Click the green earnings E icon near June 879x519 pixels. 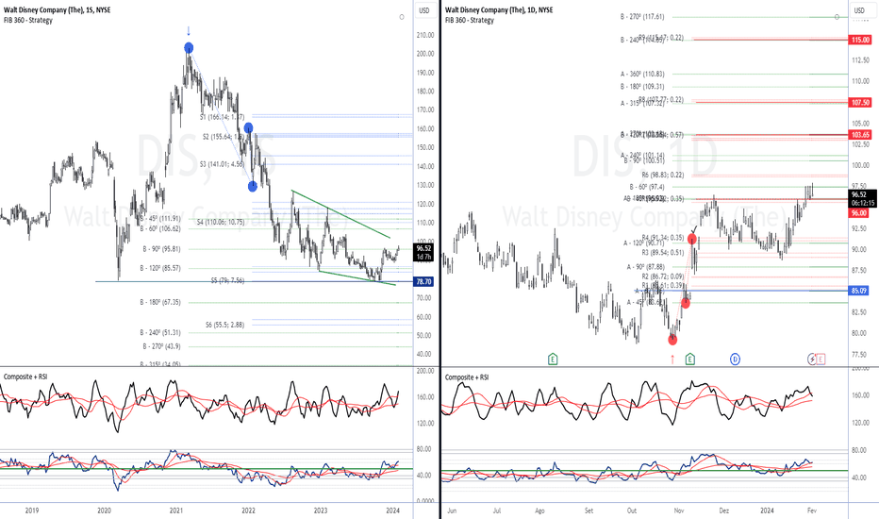[x=554, y=359]
